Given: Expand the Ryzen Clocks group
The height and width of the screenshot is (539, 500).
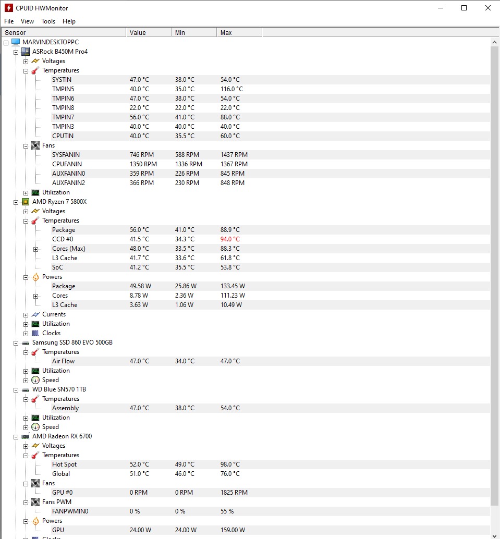Looking at the screenshot, I should [26, 334].
